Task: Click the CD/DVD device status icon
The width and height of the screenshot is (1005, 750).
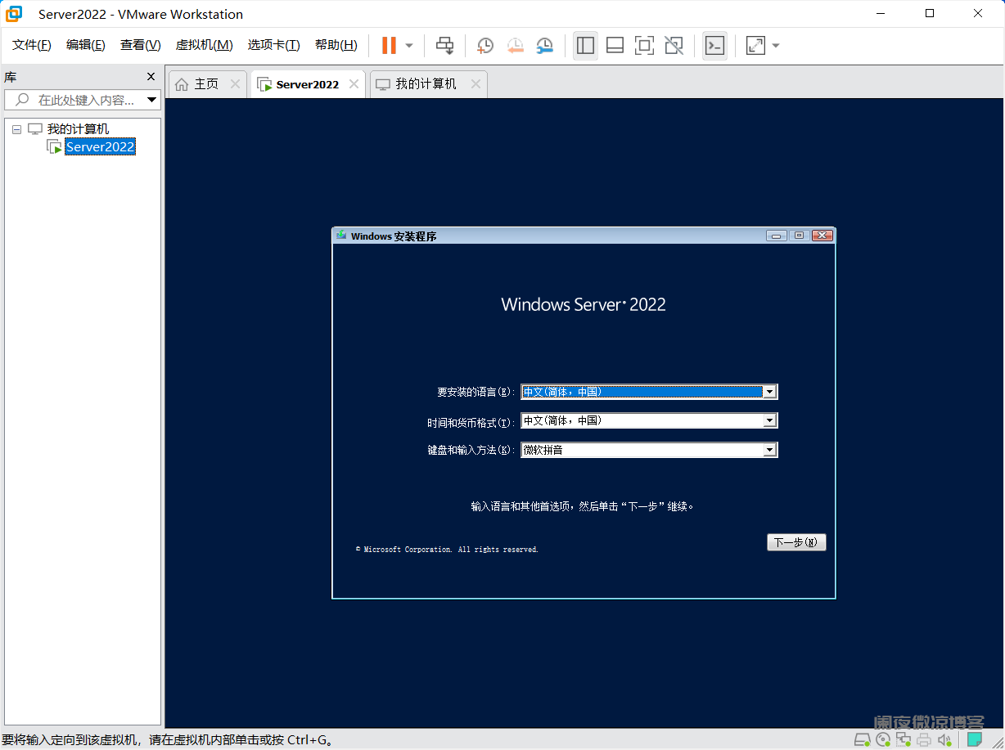Action: coord(883,739)
